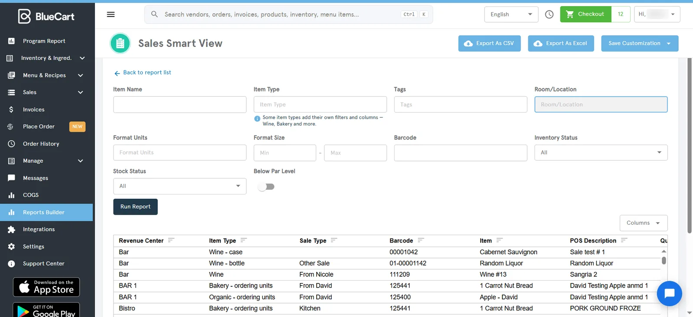Click the Barcode input field
The height and width of the screenshot is (317, 693).
(460, 152)
